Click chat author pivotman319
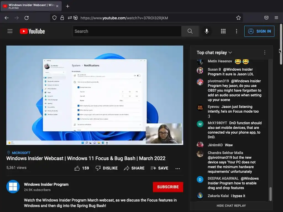 pyautogui.click(x=218, y=81)
